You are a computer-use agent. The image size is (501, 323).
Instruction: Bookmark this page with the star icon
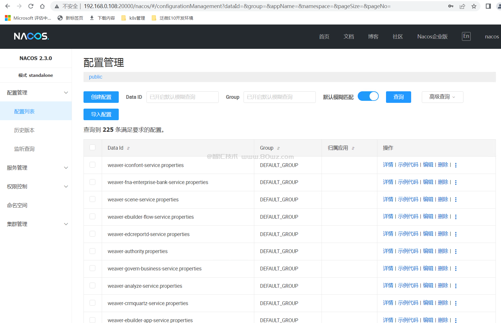474,6
